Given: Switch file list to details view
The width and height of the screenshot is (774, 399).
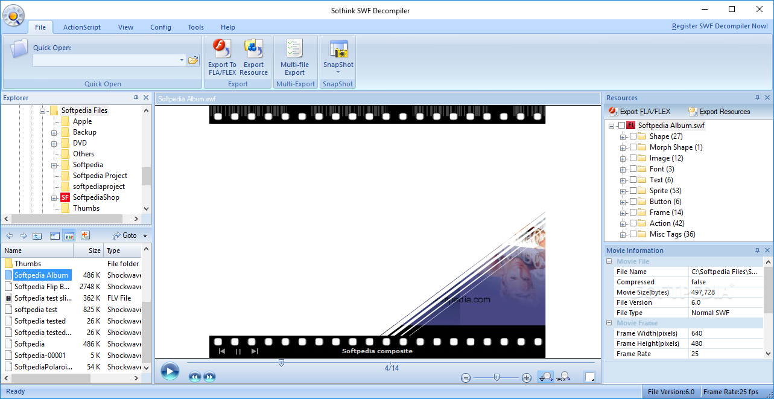Looking at the screenshot, I should click(x=69, y=235).
